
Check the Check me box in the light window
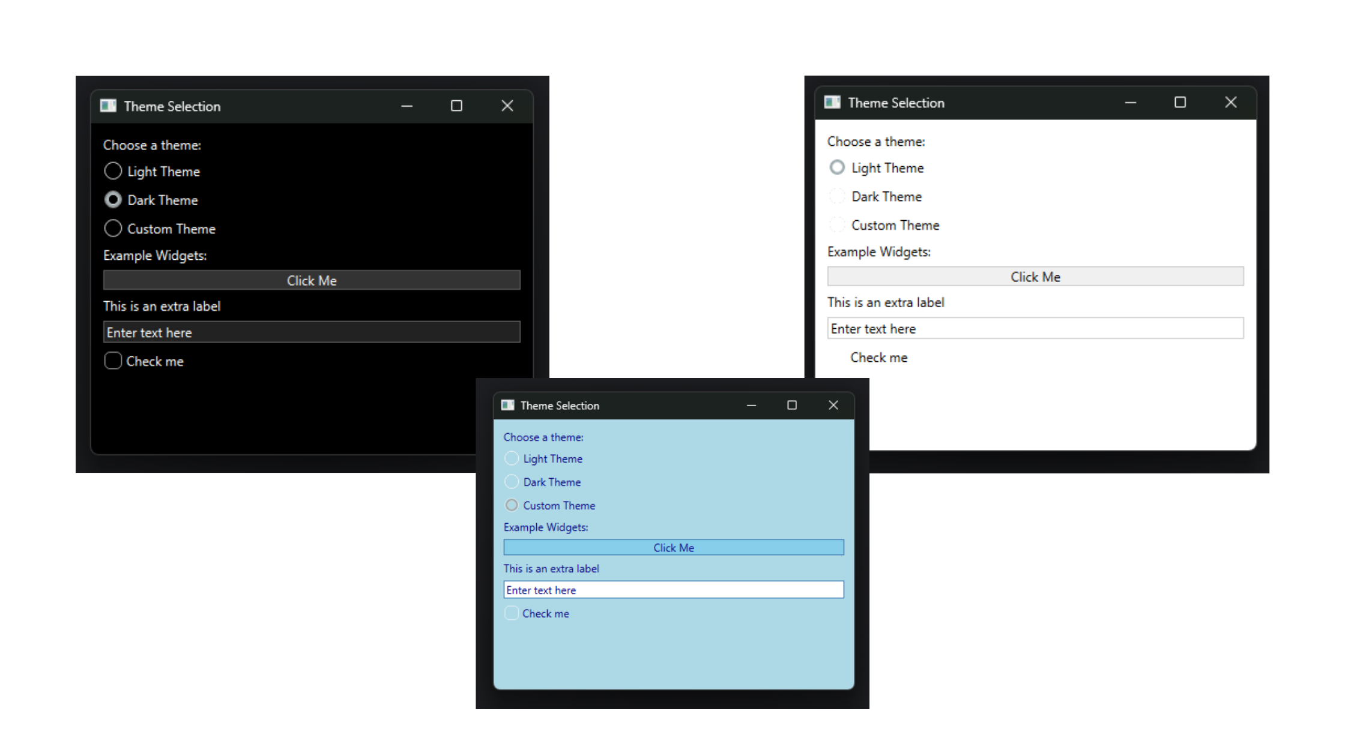837,357
